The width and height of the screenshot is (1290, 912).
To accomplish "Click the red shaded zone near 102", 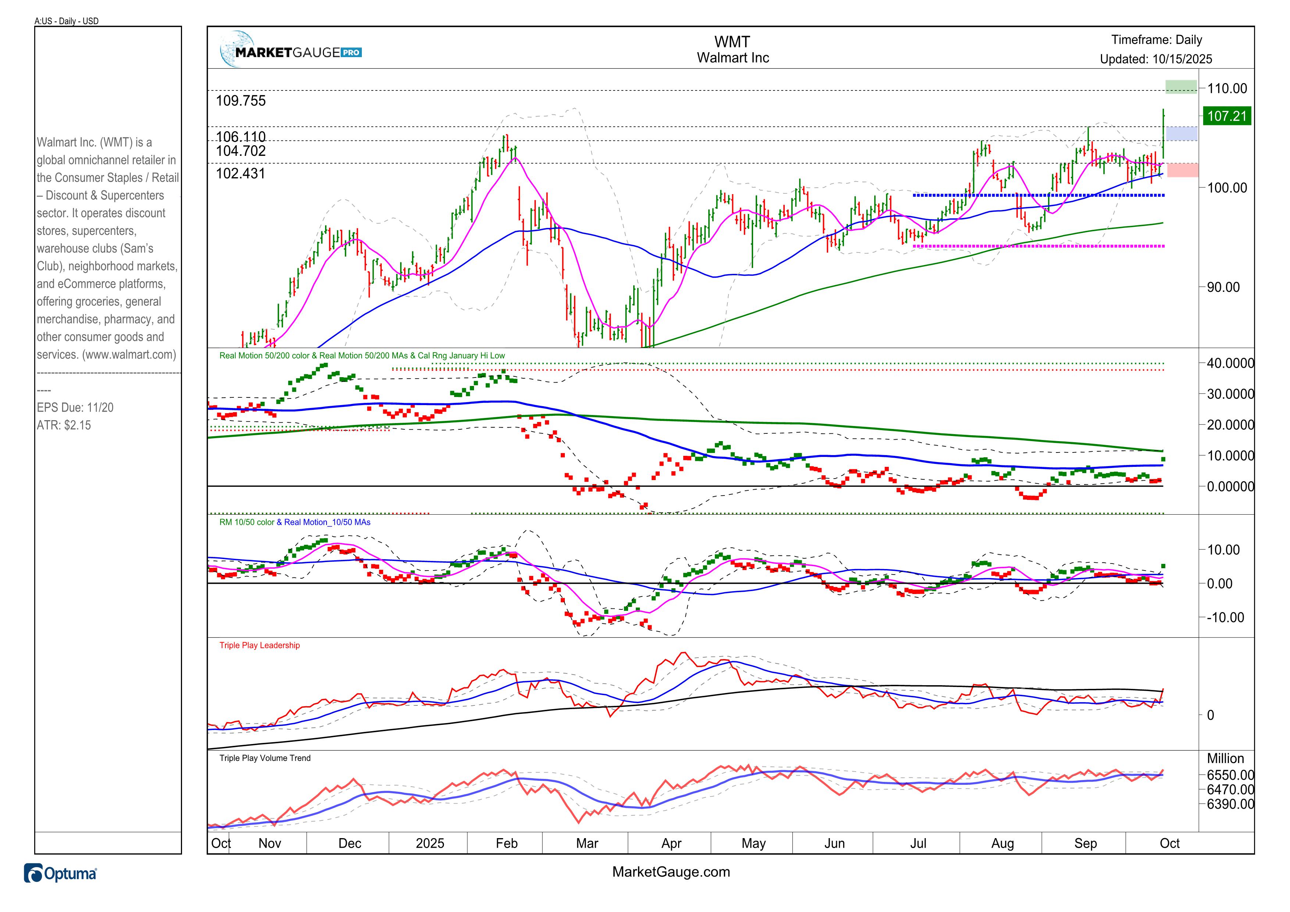I will pos(1182,170).
